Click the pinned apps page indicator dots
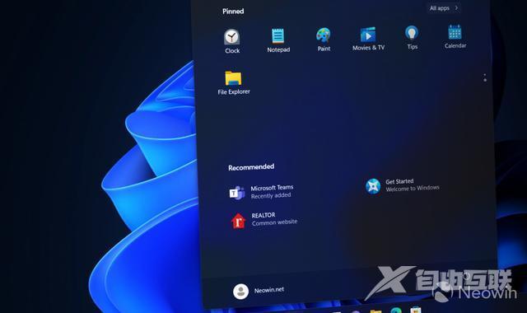527x313 pixels. (485, 77)
